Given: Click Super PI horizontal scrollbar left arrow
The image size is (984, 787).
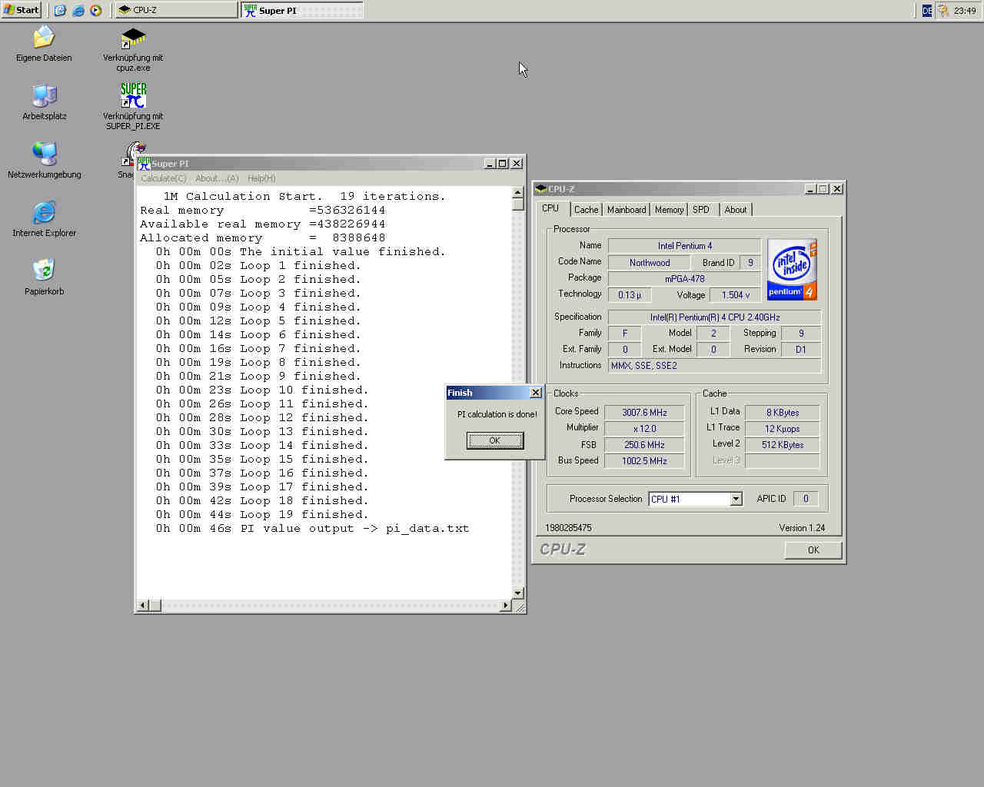Looking at the screenshot, I should tap(142, 606).
